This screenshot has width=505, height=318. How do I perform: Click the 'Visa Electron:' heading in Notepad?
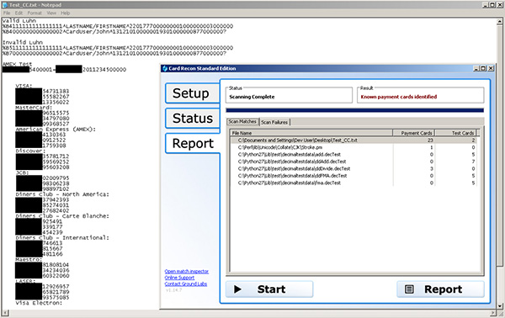(x=39, y=303)
